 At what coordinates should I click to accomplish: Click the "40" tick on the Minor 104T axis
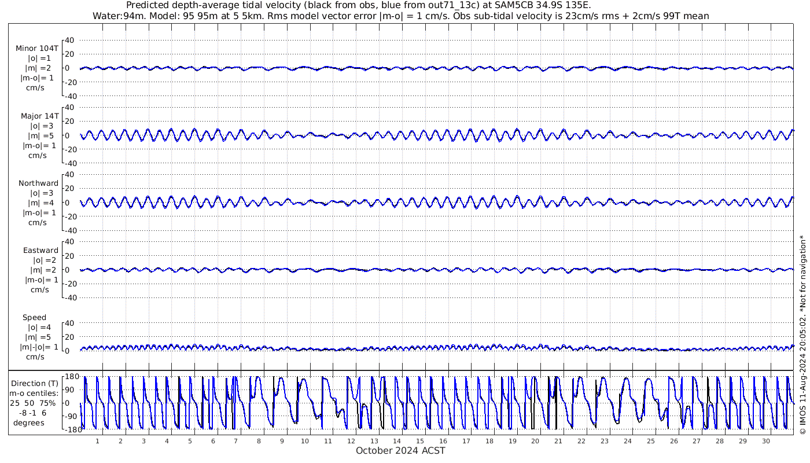pyautogui.click(x=70, y=40)
